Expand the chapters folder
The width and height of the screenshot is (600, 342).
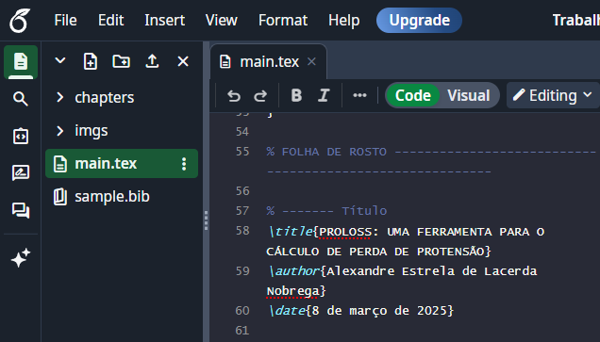[59, 97]
